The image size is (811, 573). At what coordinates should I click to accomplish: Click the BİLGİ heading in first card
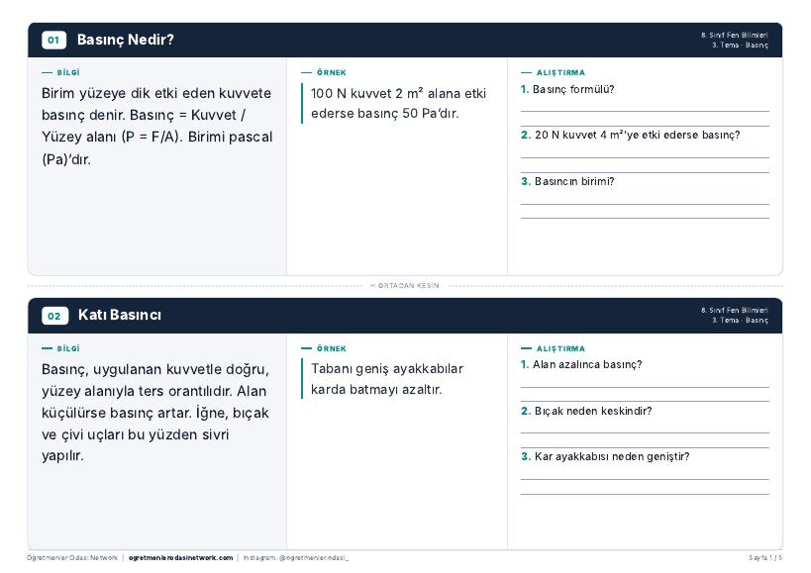pyautogui.click(x=68, y=73)
